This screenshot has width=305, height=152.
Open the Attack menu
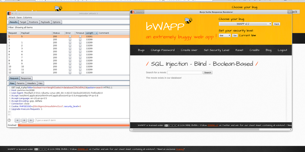click(x=12, y=17)
